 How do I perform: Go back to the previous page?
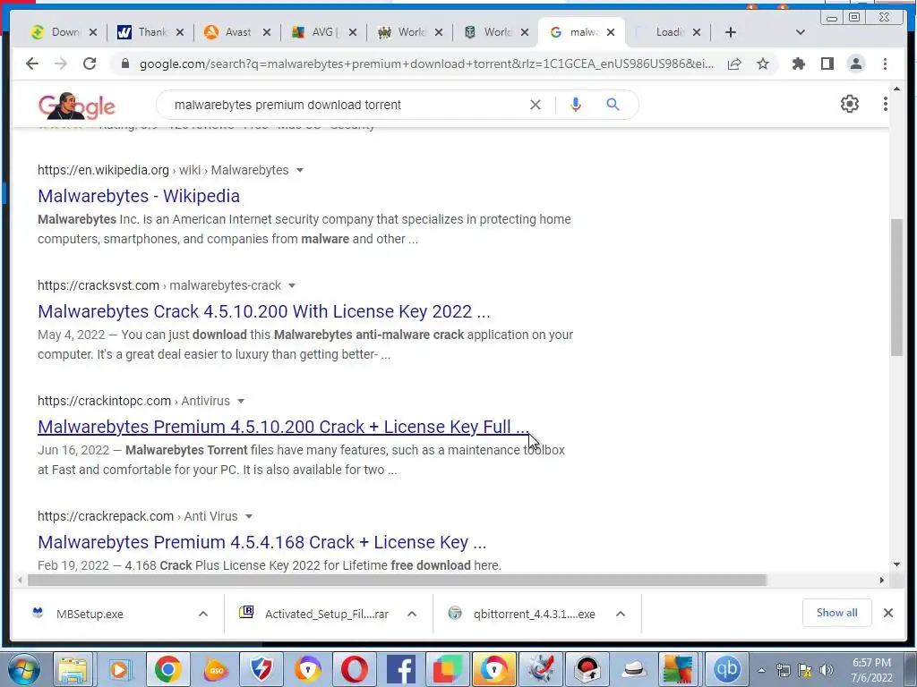click(32, 64)
